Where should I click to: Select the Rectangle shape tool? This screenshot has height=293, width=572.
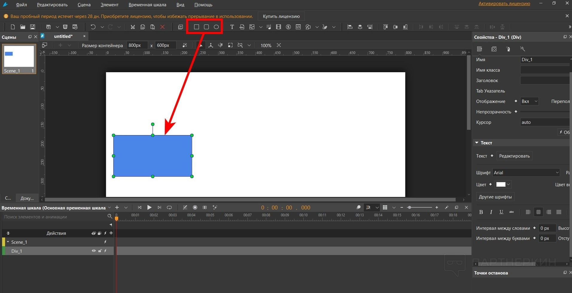(196, 27)
